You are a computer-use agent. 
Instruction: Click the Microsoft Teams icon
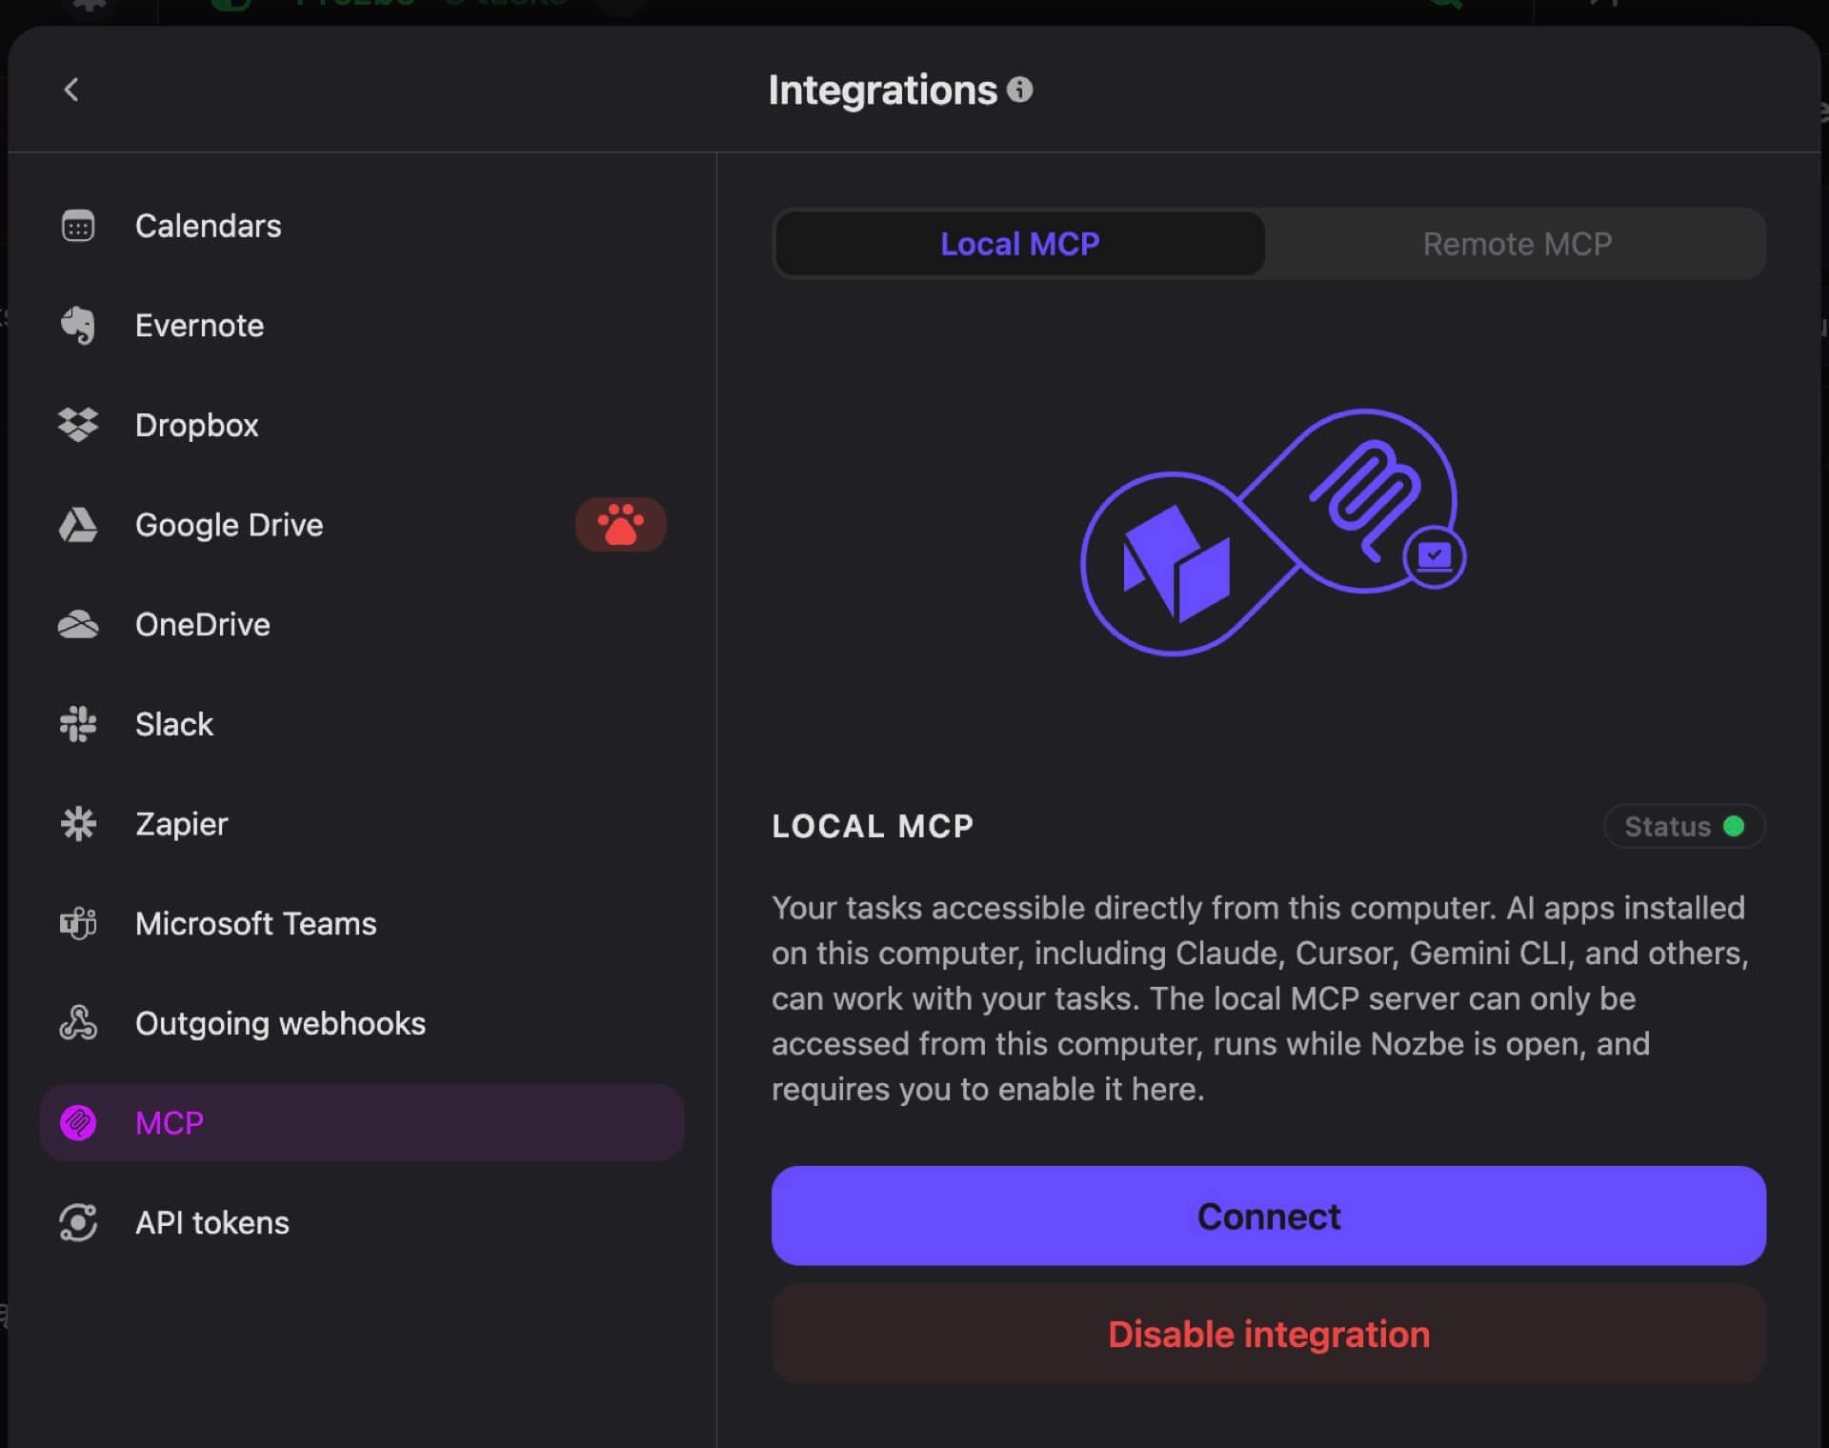pos(78,923)
